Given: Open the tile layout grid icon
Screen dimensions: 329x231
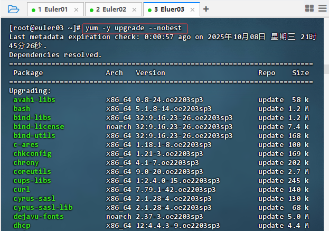Looking at the screenshot, I should pos(309,8).
